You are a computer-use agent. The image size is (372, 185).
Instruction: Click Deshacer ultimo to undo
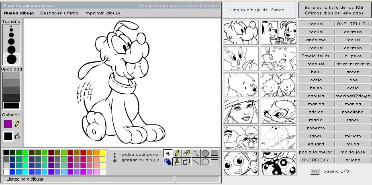pos(59,13)
